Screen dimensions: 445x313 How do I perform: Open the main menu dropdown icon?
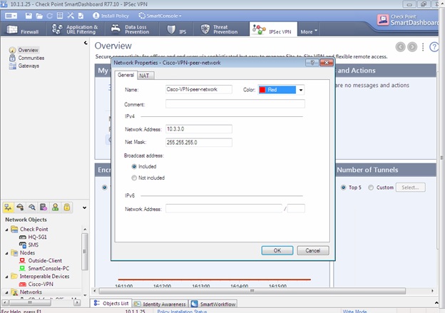tap(11, 16)
